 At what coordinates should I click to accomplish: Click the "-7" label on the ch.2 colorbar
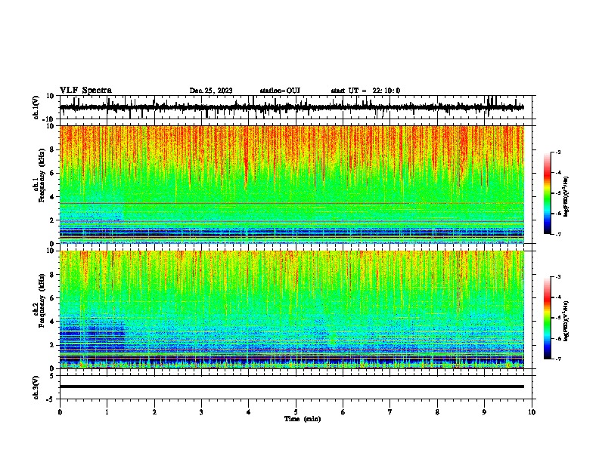coord(557,359)
